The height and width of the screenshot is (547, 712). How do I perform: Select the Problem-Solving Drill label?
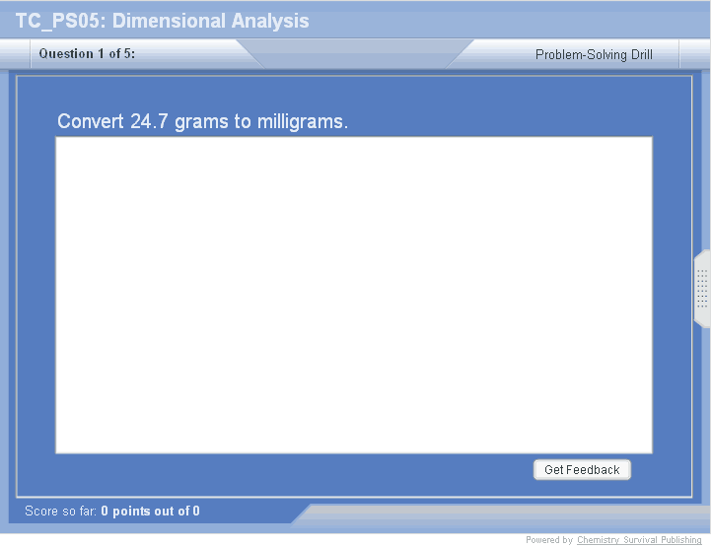pyautogui.click(x=594, y=55)
